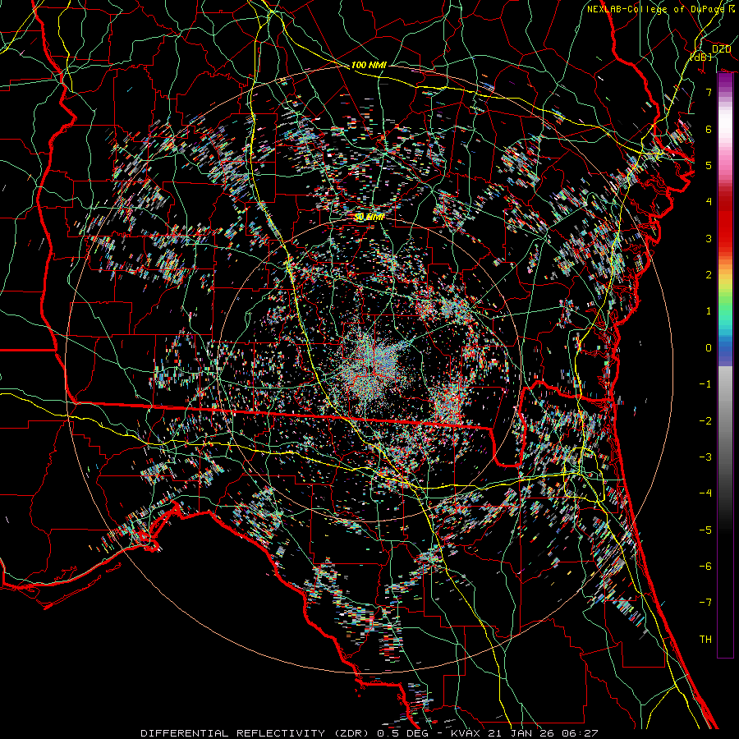Click the 7 value on the color scale
The width and height of the screenshot is (739, 739).
[x=709, y=92]
